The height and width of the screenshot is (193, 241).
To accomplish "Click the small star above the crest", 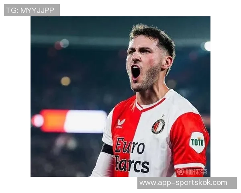I will tap(163, 115).
